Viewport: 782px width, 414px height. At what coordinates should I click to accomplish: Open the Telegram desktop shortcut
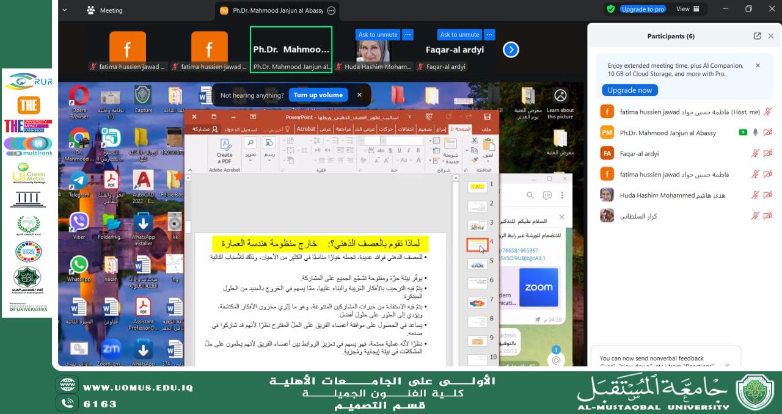coord(79,183)
